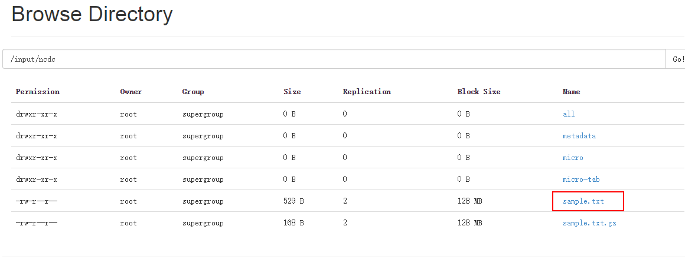Click the Size column header
Screen dimensions: 685x266
click(292, 92)
